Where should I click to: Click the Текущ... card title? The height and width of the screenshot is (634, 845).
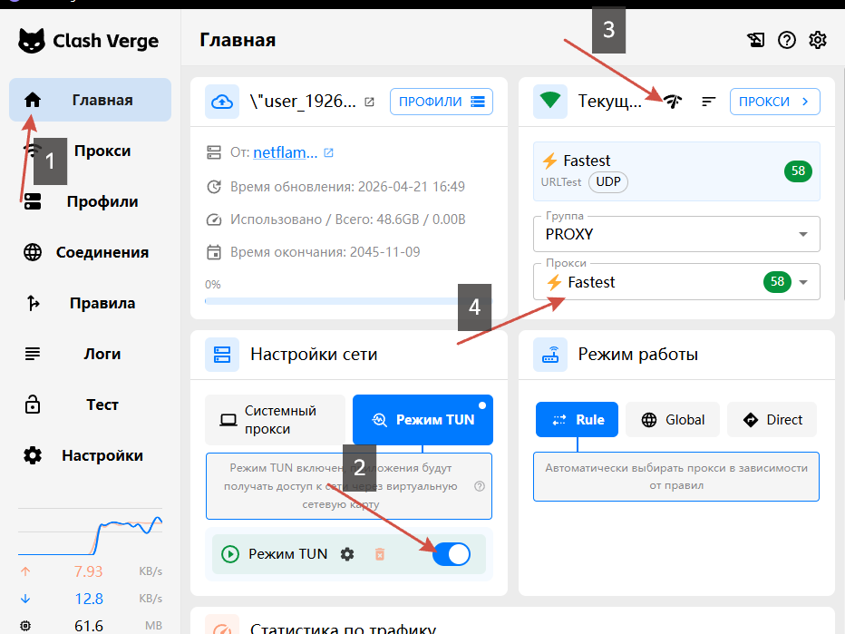609,102
